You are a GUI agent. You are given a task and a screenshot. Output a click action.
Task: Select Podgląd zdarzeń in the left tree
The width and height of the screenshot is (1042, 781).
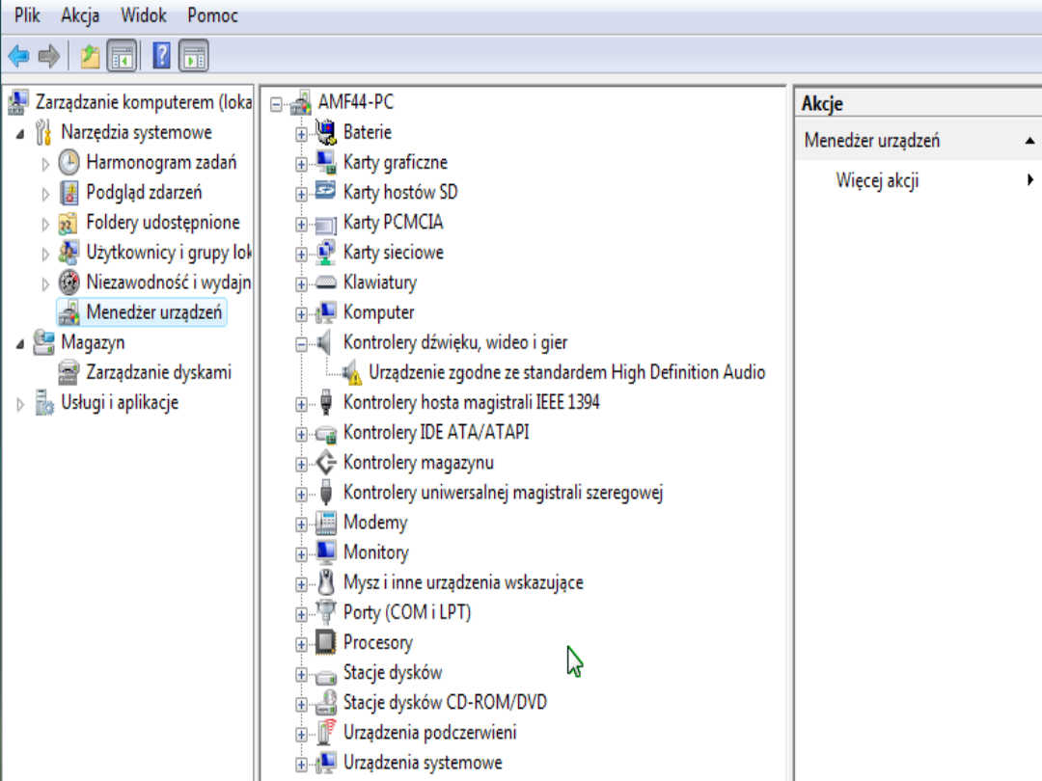[x=144, y=192]
